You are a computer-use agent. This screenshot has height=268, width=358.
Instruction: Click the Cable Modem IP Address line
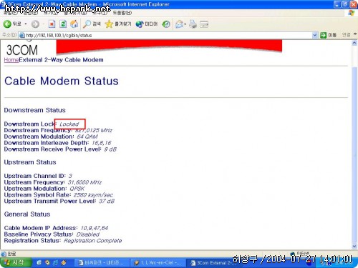click(x=56, y=228)
